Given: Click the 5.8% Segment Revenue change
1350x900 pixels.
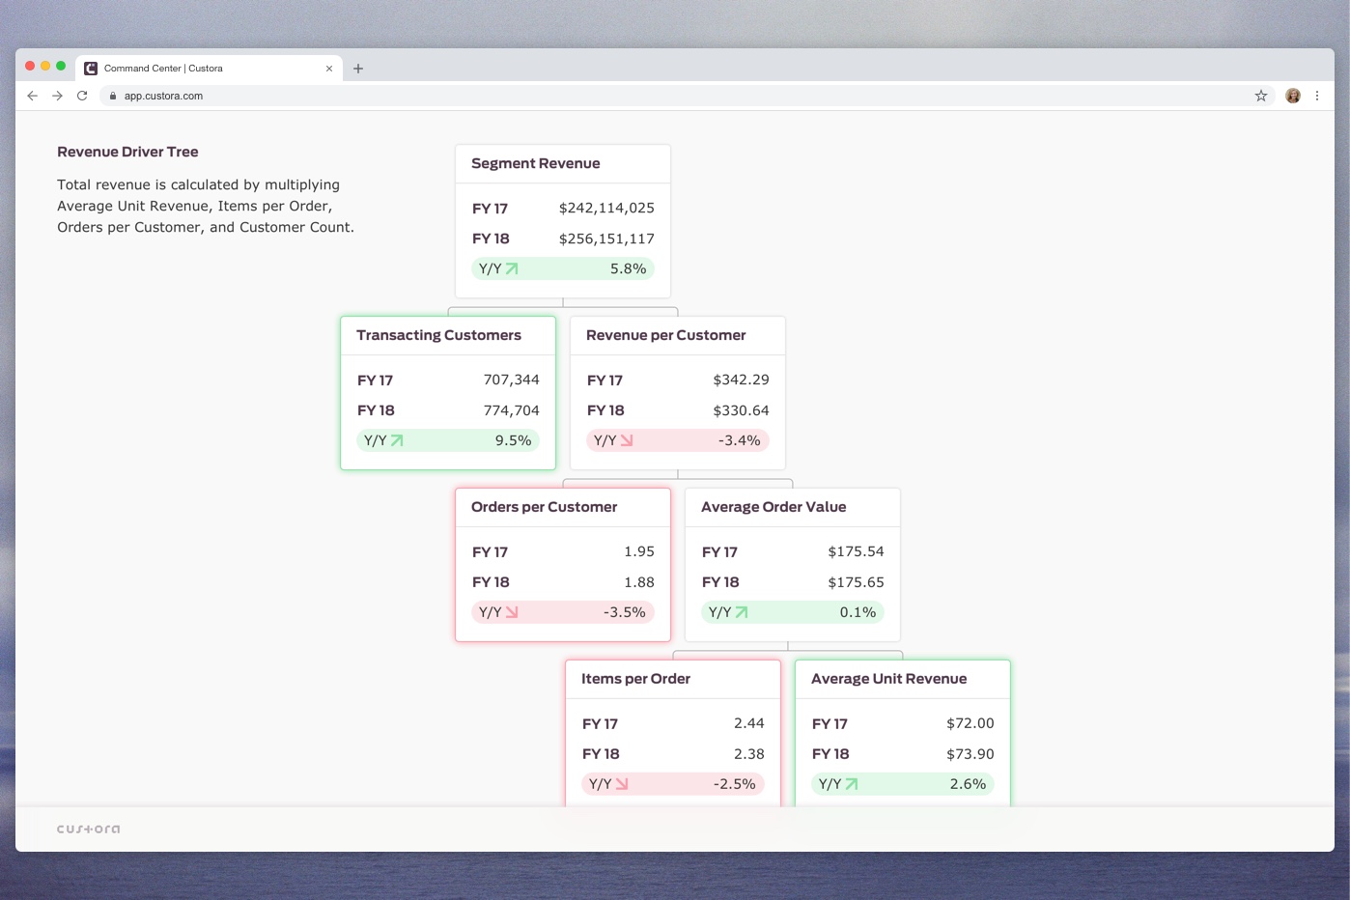Looking at the screenshot, I should pos(628,268).
